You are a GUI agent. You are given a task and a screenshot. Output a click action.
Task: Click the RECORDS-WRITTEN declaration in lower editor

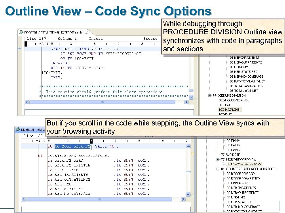[98, 165]
